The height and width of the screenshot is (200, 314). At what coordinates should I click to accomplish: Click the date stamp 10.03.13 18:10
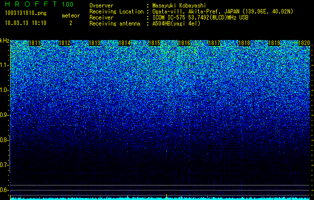[25, 23]
